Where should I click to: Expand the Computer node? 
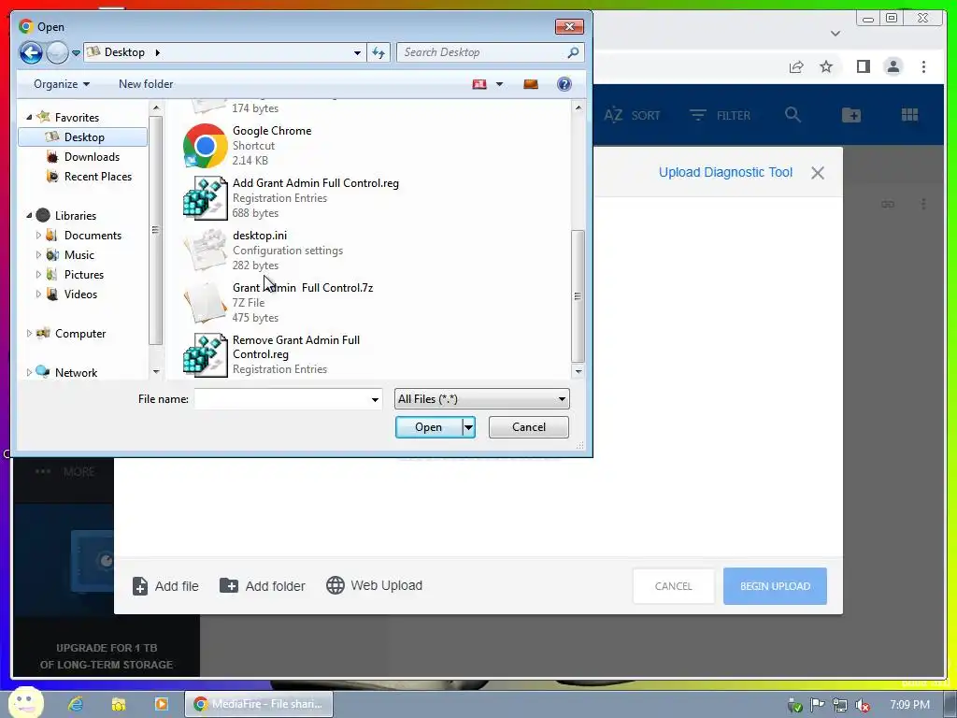pyautogui.click(x=29, y=334)
